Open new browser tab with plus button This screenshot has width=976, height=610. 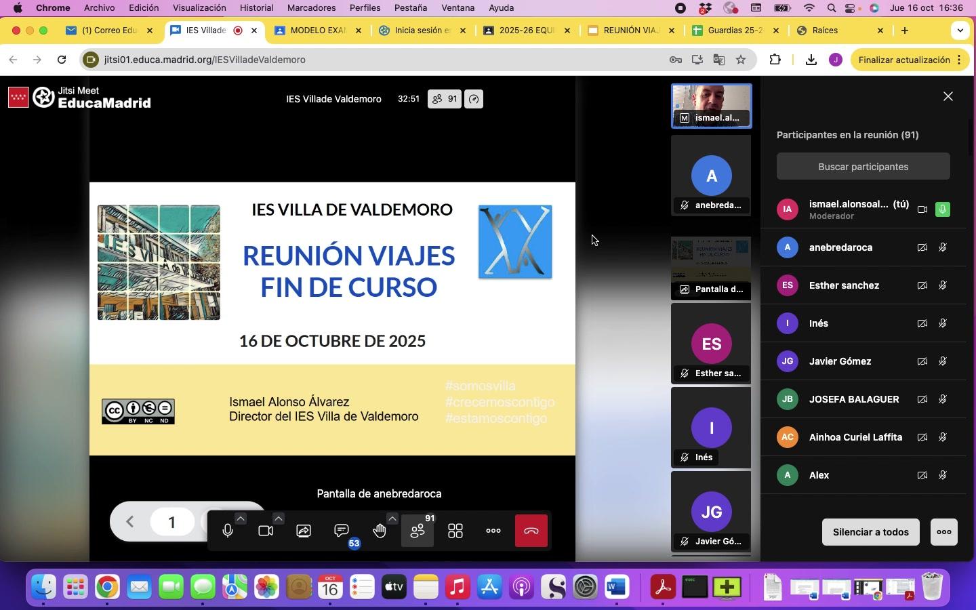pos(905,30)
